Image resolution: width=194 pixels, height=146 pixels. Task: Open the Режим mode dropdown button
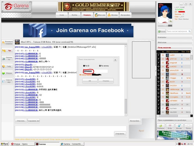[x=162, y=31]
